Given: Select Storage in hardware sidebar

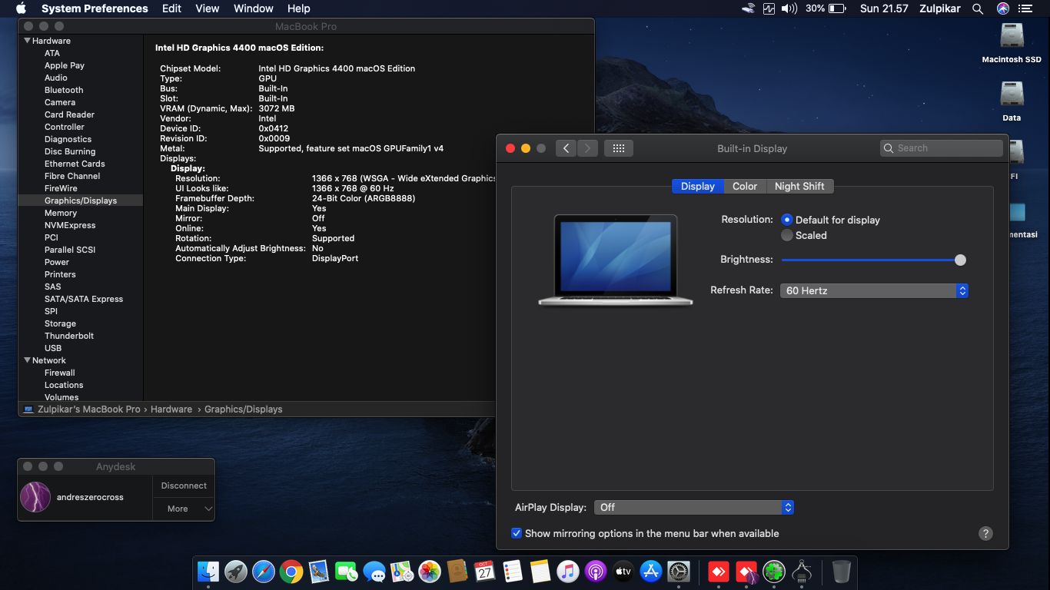Looking at the screenshot, I should coord(60,323).
